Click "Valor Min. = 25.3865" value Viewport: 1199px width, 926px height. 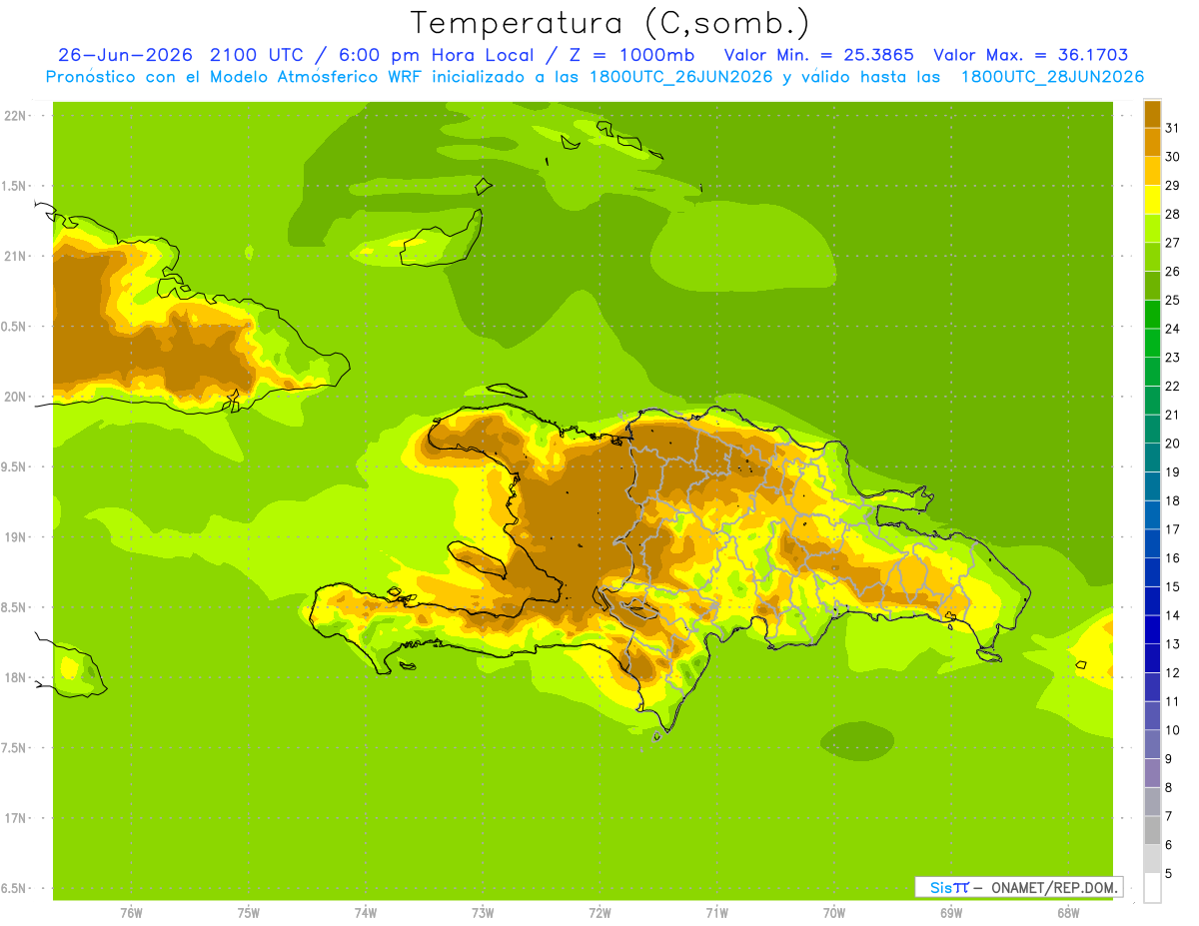(x=819, y=55)
